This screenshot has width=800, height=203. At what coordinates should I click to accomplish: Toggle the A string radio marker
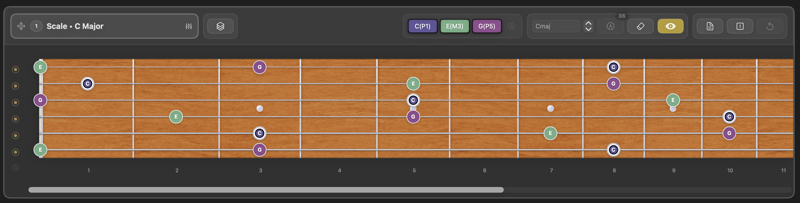tap(15, 135)
